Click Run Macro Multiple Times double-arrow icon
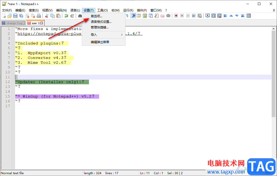The height and width of the screenshot is (176, 277). coord(194,16)
